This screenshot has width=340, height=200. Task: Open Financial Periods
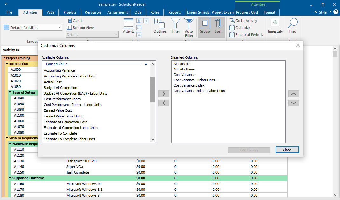pos(246,35)
